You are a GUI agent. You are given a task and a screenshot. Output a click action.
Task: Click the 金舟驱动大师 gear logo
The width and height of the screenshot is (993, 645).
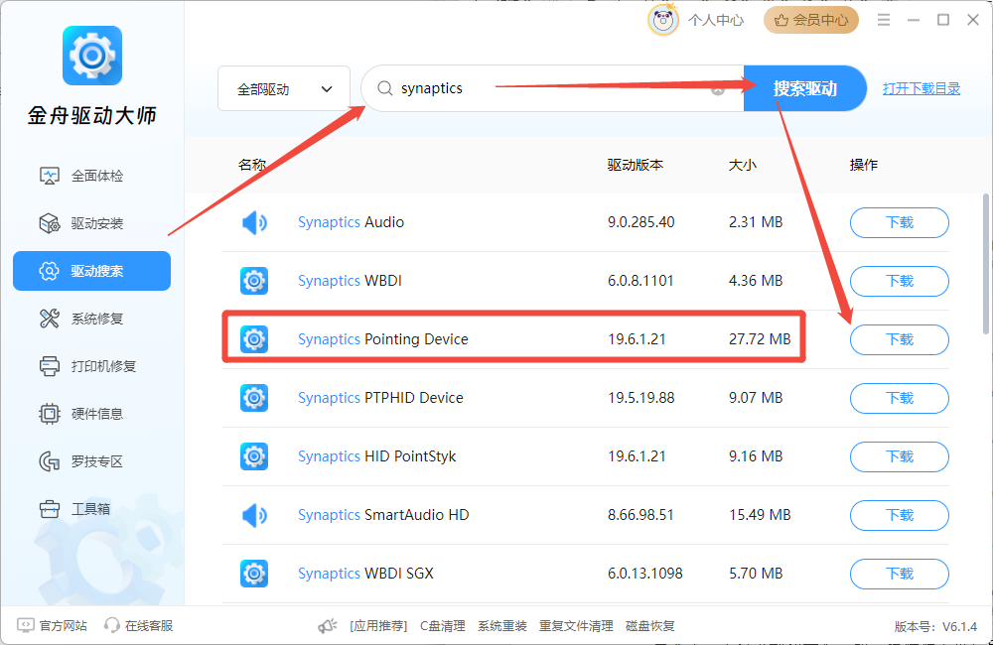(92, 56)
